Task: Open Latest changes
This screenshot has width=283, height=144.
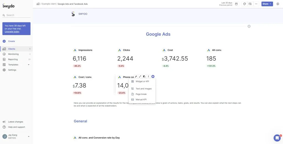Action: 13,122
